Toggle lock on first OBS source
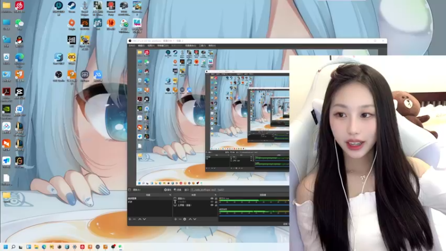The image size is (446, 251). point(216,199)
